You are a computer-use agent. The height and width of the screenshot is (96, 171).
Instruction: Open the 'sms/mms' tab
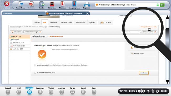(54, 22)
